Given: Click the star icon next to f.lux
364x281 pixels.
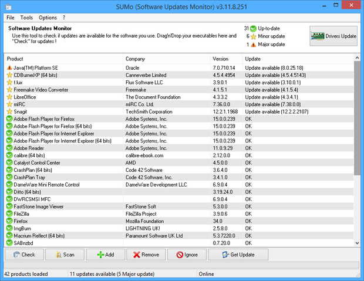Looking at the screenshot, I should [x=9, y=82].
